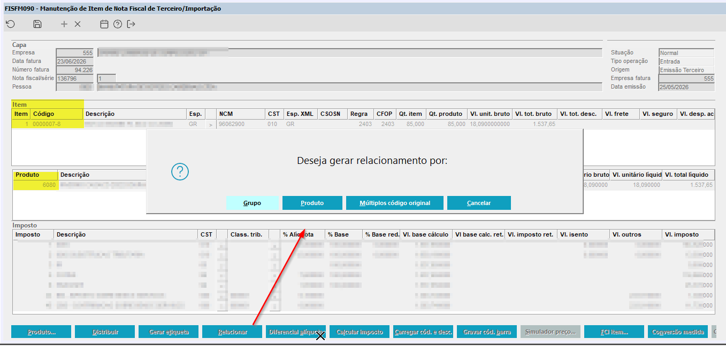The height and width of the screenshot is (346, 726).
Task: Click the Código column header in Item grid
Action: click(56, 114)
